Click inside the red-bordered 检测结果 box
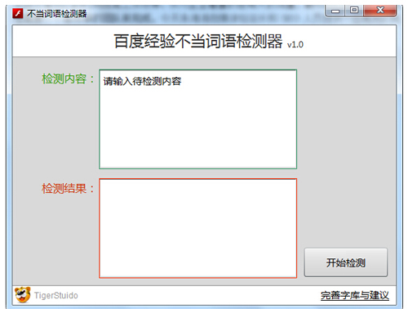 (198, 228)
